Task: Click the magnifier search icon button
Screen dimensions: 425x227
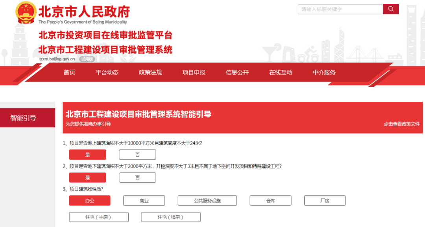Action: [391, 9]
